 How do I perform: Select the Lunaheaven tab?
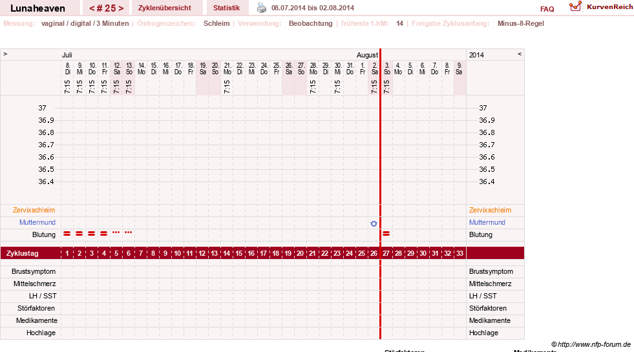[37, 8]
